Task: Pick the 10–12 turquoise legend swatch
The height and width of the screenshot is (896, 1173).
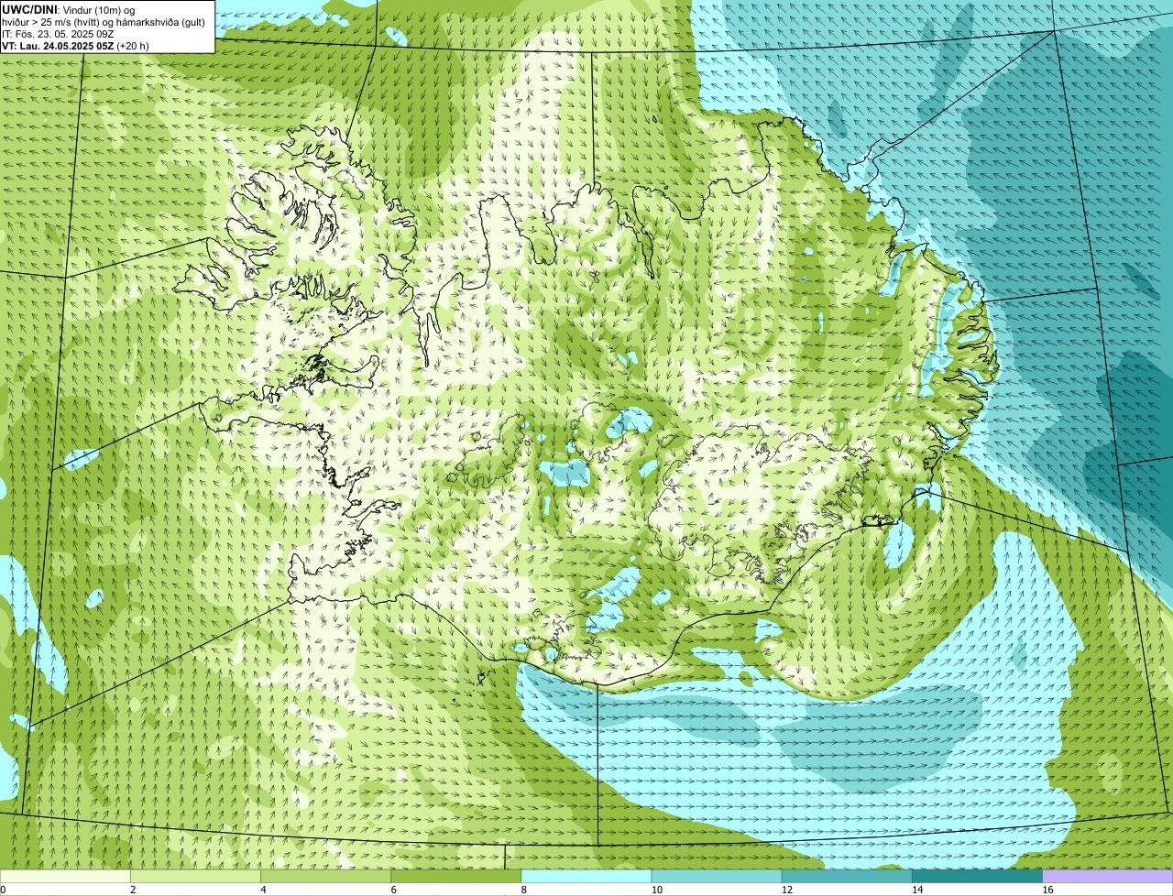Action: click(717, 876)
